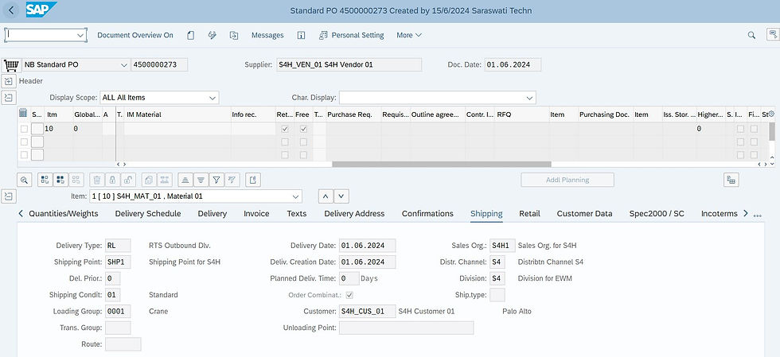780x357 pixels.
Task: Toggle Free checkbox for item 10
Action: 303,129
